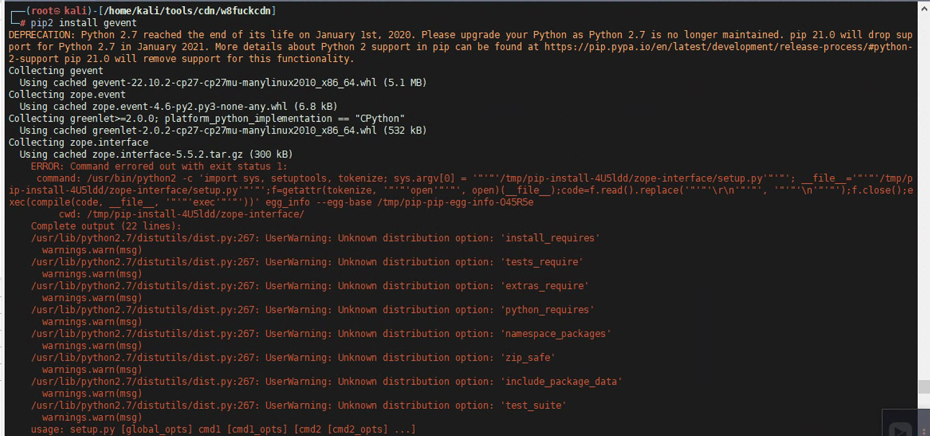Click the 'usage: setup.py' line at bottom
The height and width of the screenshot is (436, 930).
click(x=223, y=429)
